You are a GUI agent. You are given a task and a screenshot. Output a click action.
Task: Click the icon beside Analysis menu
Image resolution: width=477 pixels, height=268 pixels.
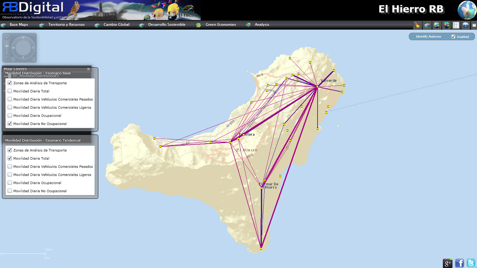[248, 25]
